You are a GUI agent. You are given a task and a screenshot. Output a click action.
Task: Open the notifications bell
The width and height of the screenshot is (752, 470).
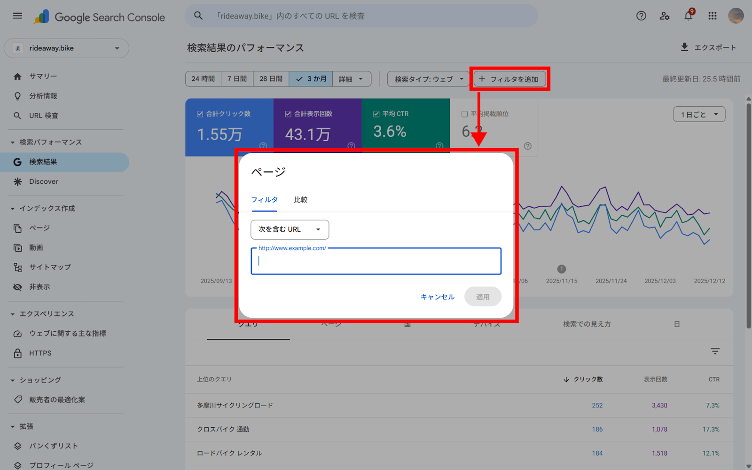point(688,16)
